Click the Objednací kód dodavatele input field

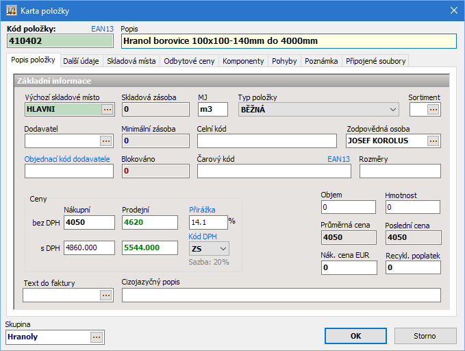(x=69, y=171)
